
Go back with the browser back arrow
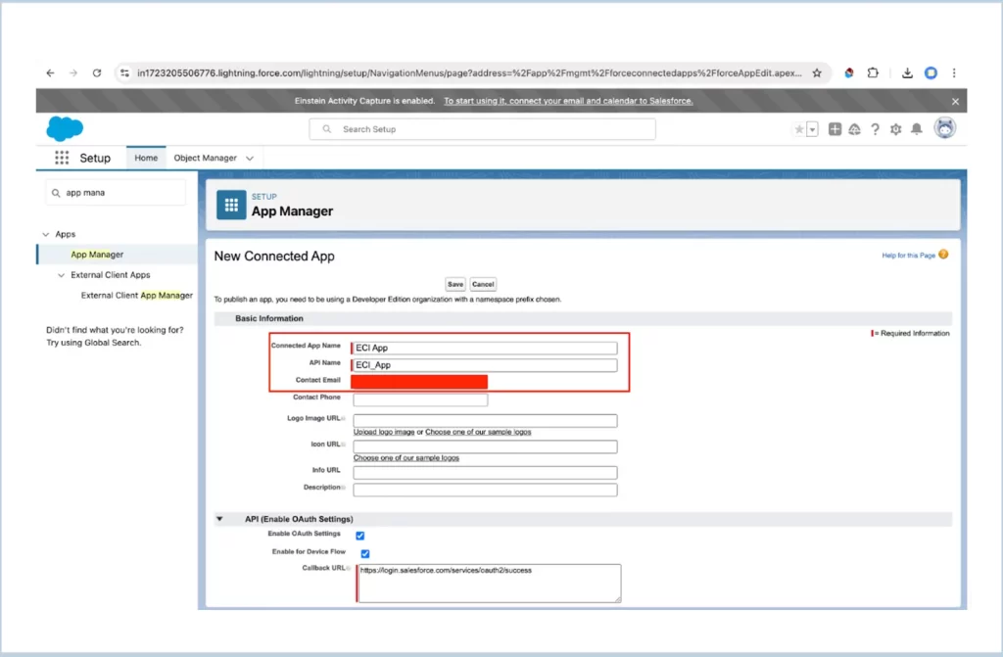50,72
